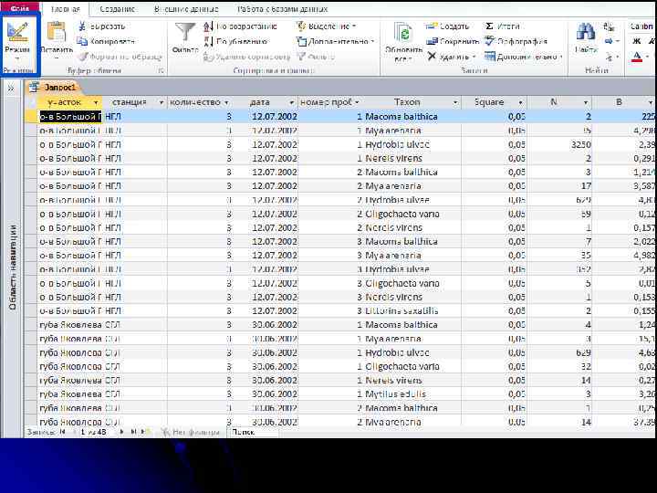Viewport: 657px width, 493px height.
Task: Open Буфер обмена dialog launcher
Action: (x=161, y=71)
